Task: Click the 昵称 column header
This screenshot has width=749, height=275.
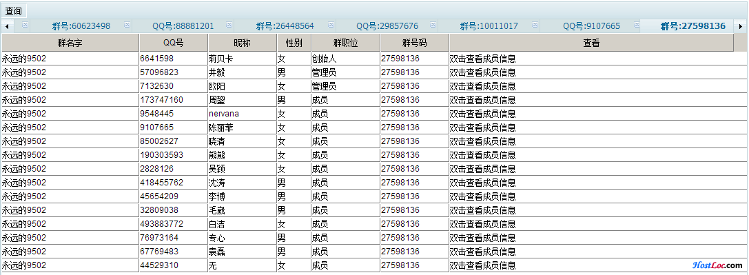Action: pyautogui.click(x=242, y=43)
